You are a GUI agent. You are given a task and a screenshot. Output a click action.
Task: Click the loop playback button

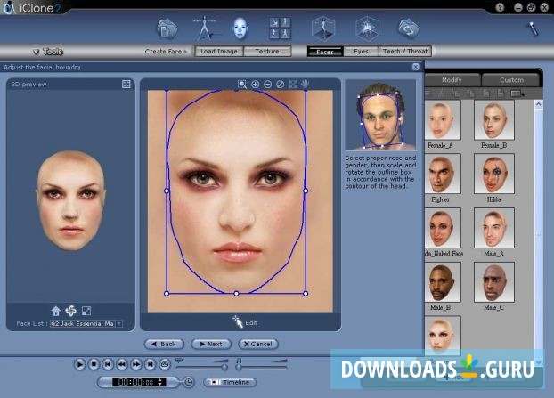(165, 364)
